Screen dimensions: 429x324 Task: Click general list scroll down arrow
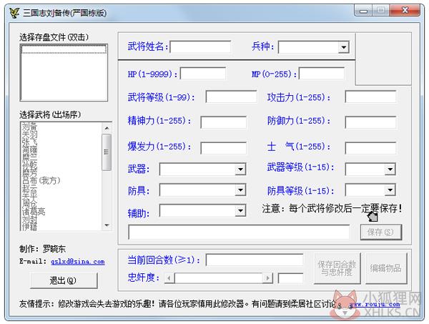coord(107,225)
